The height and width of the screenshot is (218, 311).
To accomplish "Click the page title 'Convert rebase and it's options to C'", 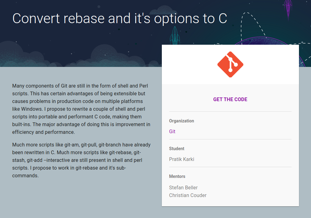I will 120,19.
